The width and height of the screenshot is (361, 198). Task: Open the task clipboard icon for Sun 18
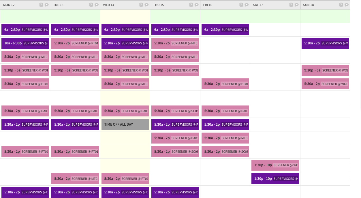(x=341, y=5)
